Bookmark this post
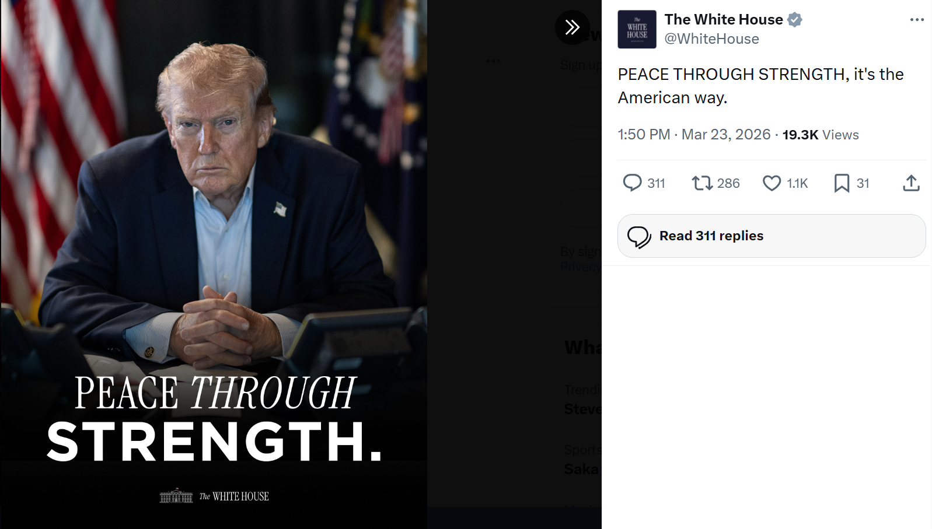The image size is (932, 529). tap(842, 183)
